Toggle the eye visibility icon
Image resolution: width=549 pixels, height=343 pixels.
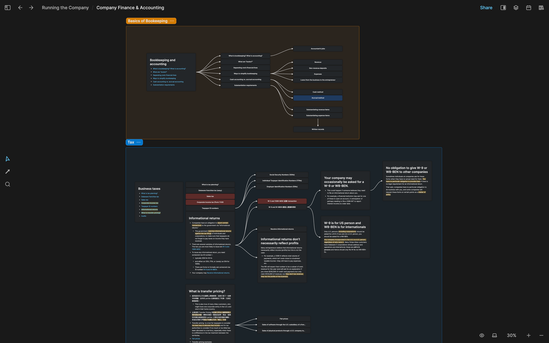click(x=482, y=335)
